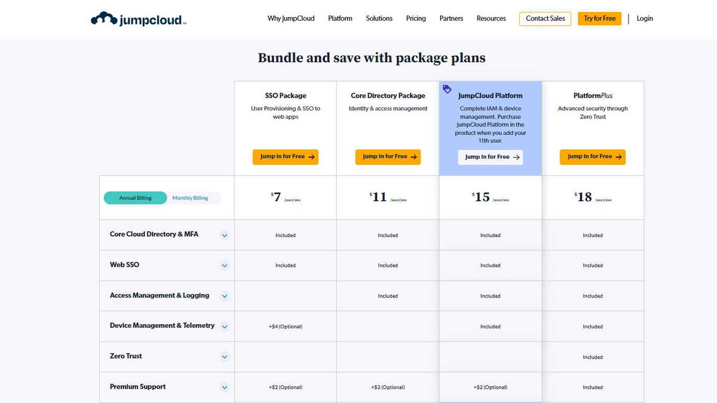The width and height of the screenshot is (717, 403).
Task: Click the tag icon on JumpCloud Platform column
Action: (448, 88)
